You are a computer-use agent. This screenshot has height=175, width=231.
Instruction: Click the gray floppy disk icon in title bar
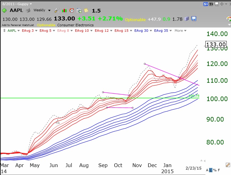coord(217,4)
